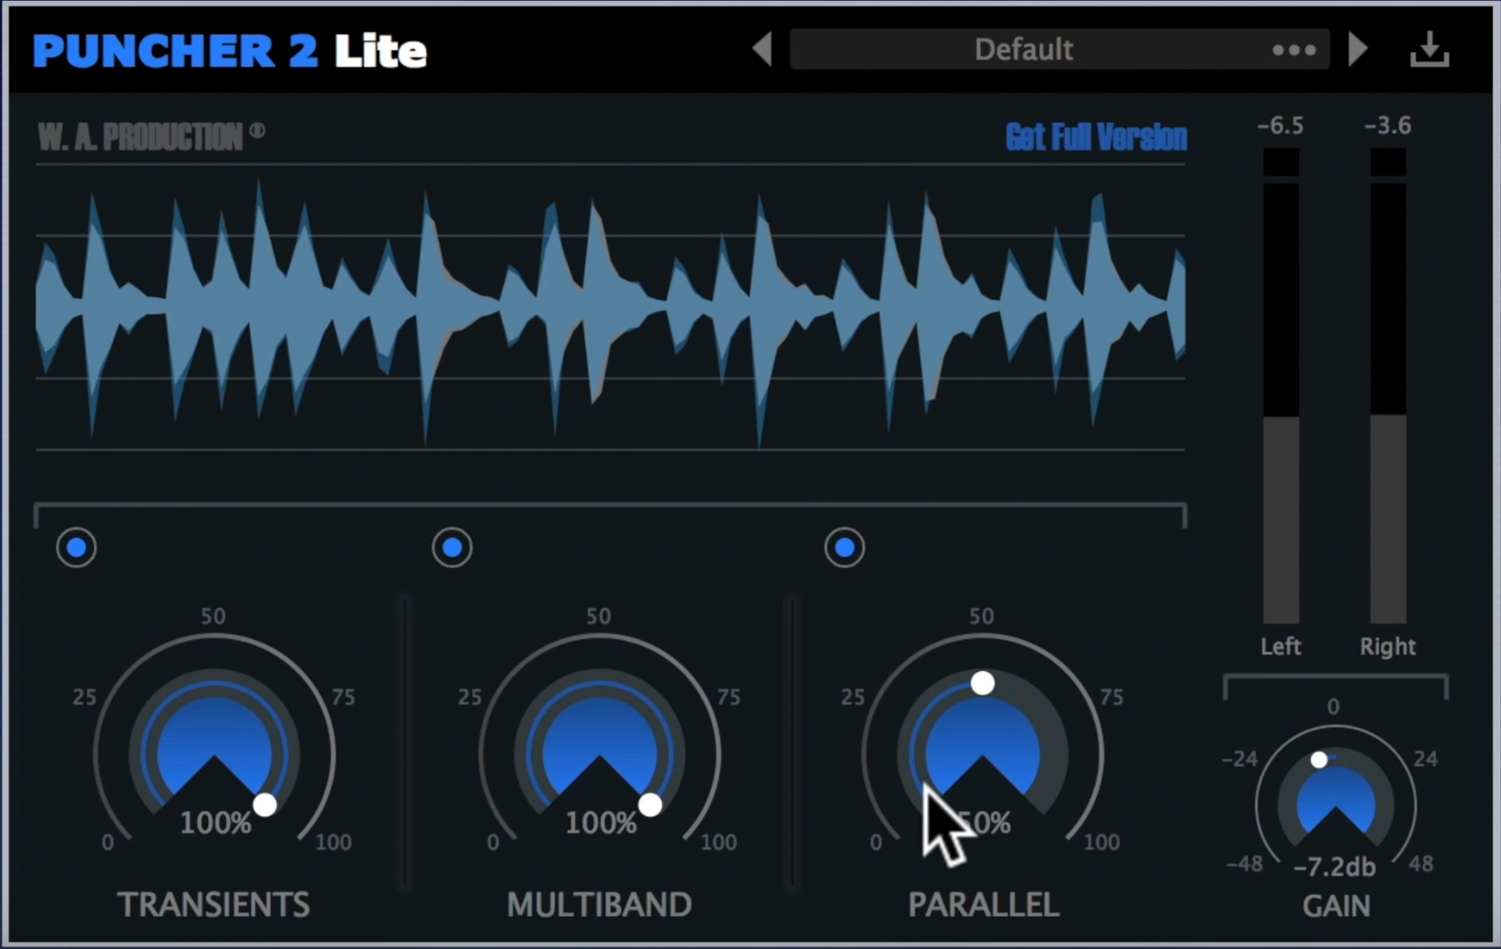The width and height of the screenshot is (1501, 949).
Task: Click the Left channel level meter
Action: pyautogui.click(x=1281, y=387)
